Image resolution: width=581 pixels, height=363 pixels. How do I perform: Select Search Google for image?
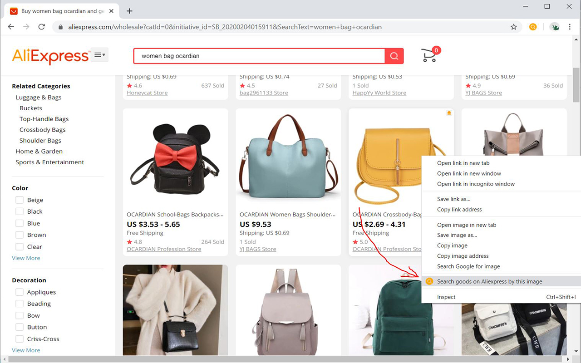501,266
